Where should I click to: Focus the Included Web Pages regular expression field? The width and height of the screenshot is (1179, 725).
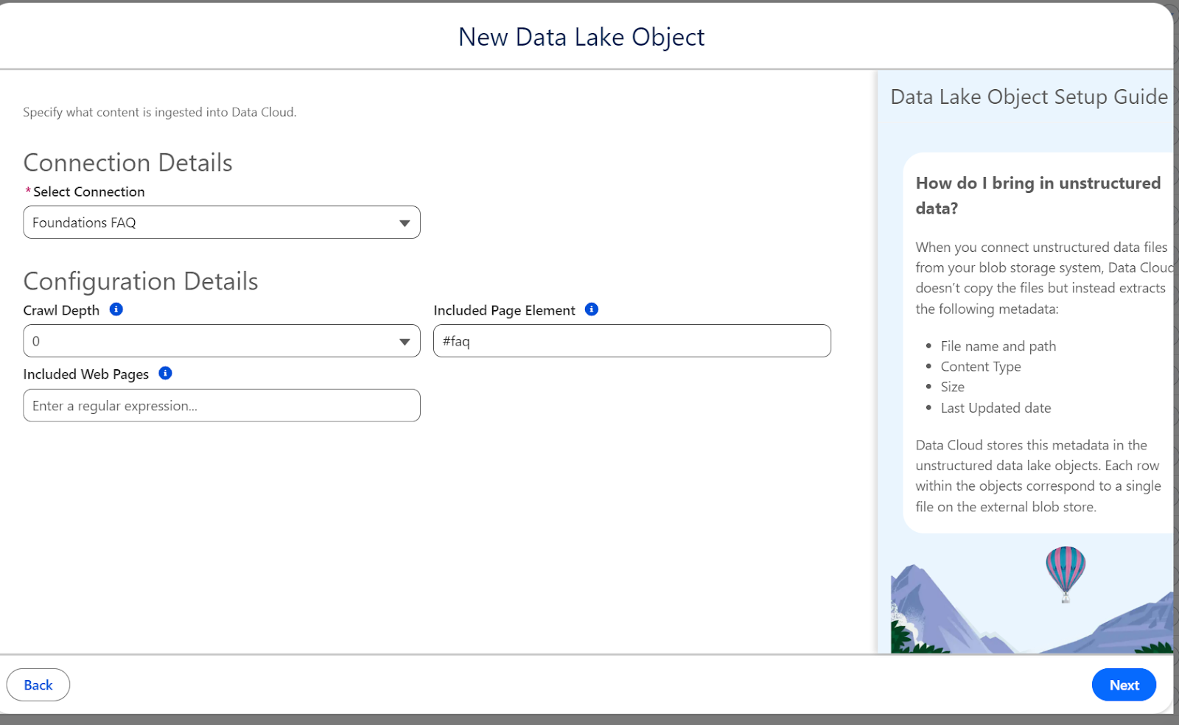pyautogui.click(x=221, y=406)
